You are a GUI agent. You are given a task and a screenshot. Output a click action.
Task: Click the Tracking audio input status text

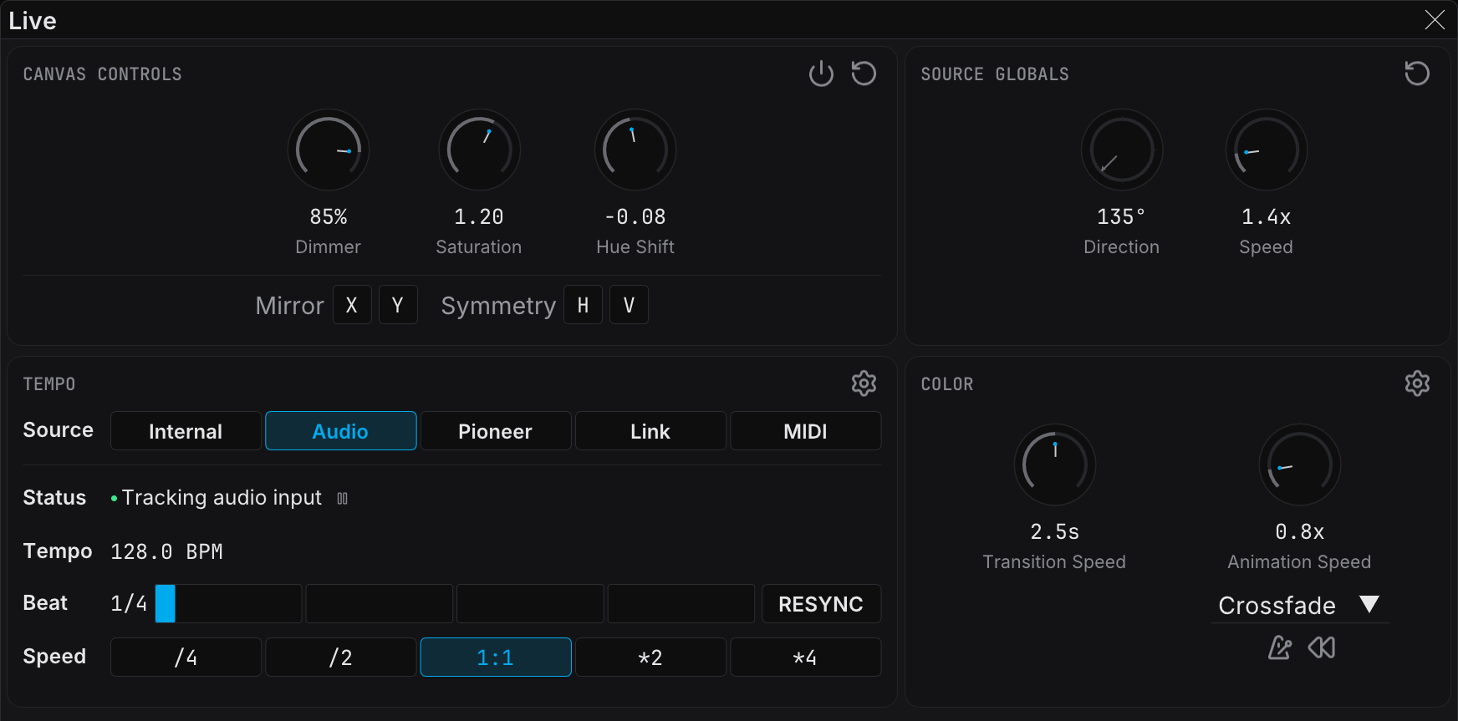tap(222, 498)
